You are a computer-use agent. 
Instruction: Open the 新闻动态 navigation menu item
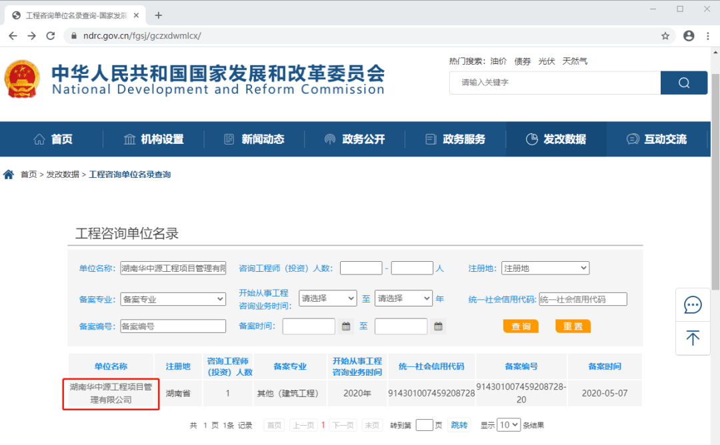coord(254,139)
